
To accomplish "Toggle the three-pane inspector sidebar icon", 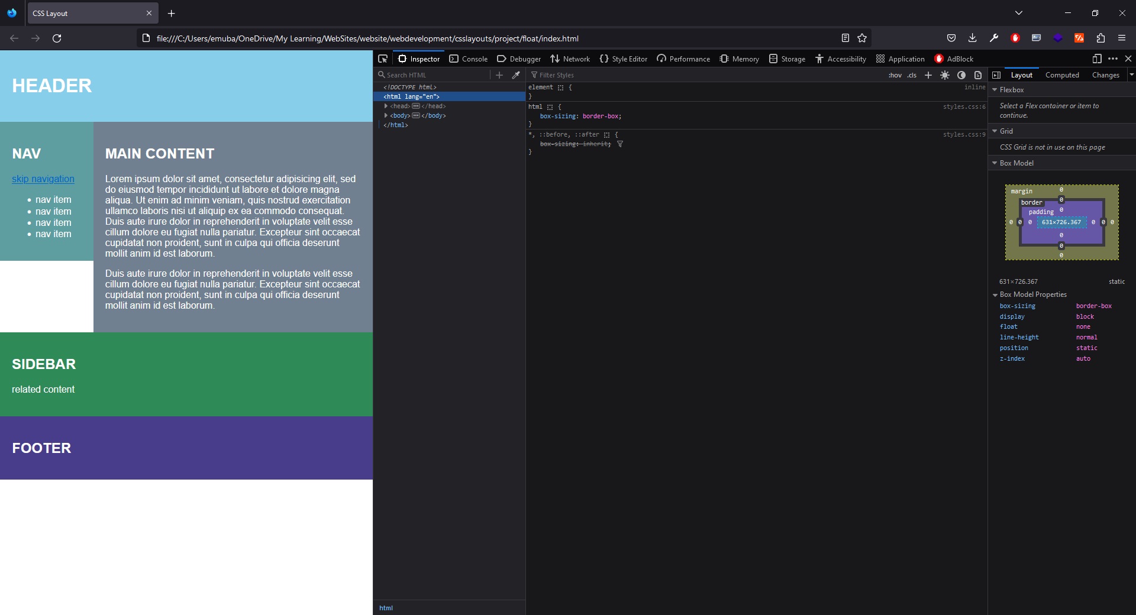I will [x=996, y=75].
